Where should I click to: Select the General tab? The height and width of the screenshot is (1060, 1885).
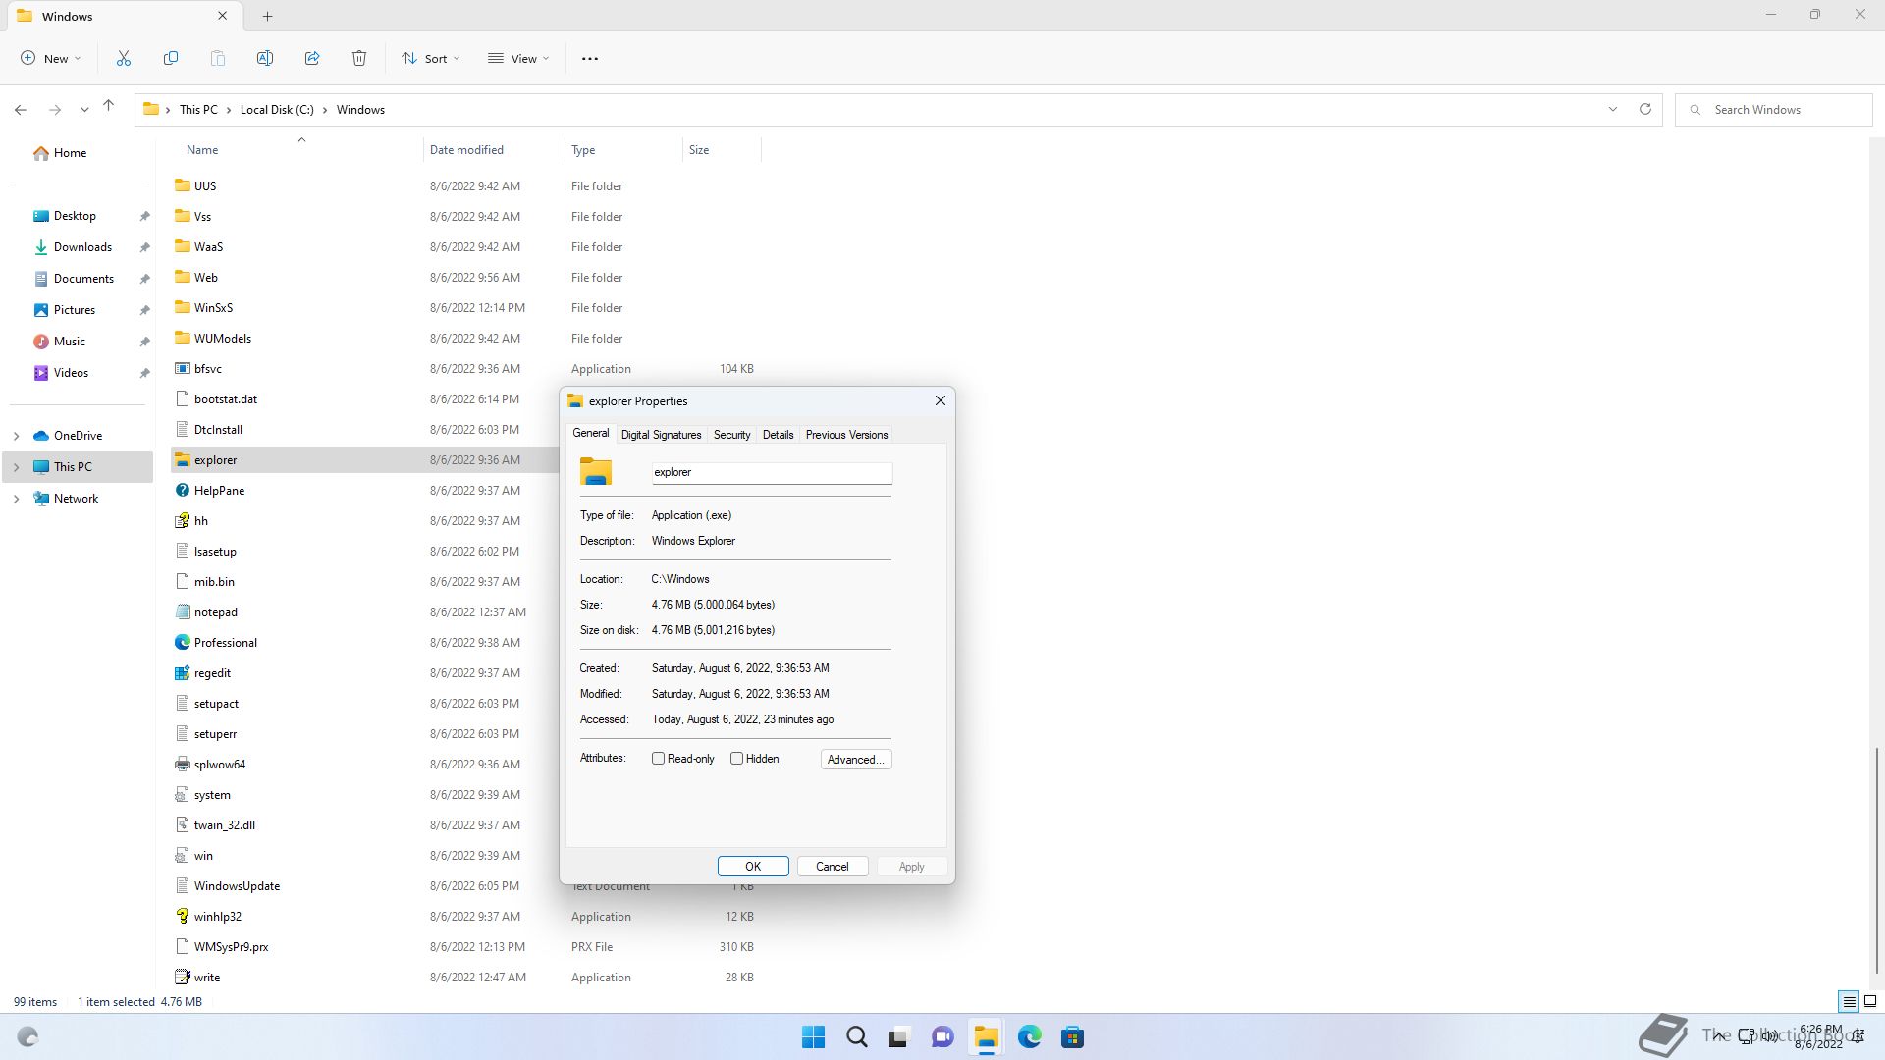pyautogui.click(x=591, y=433)
